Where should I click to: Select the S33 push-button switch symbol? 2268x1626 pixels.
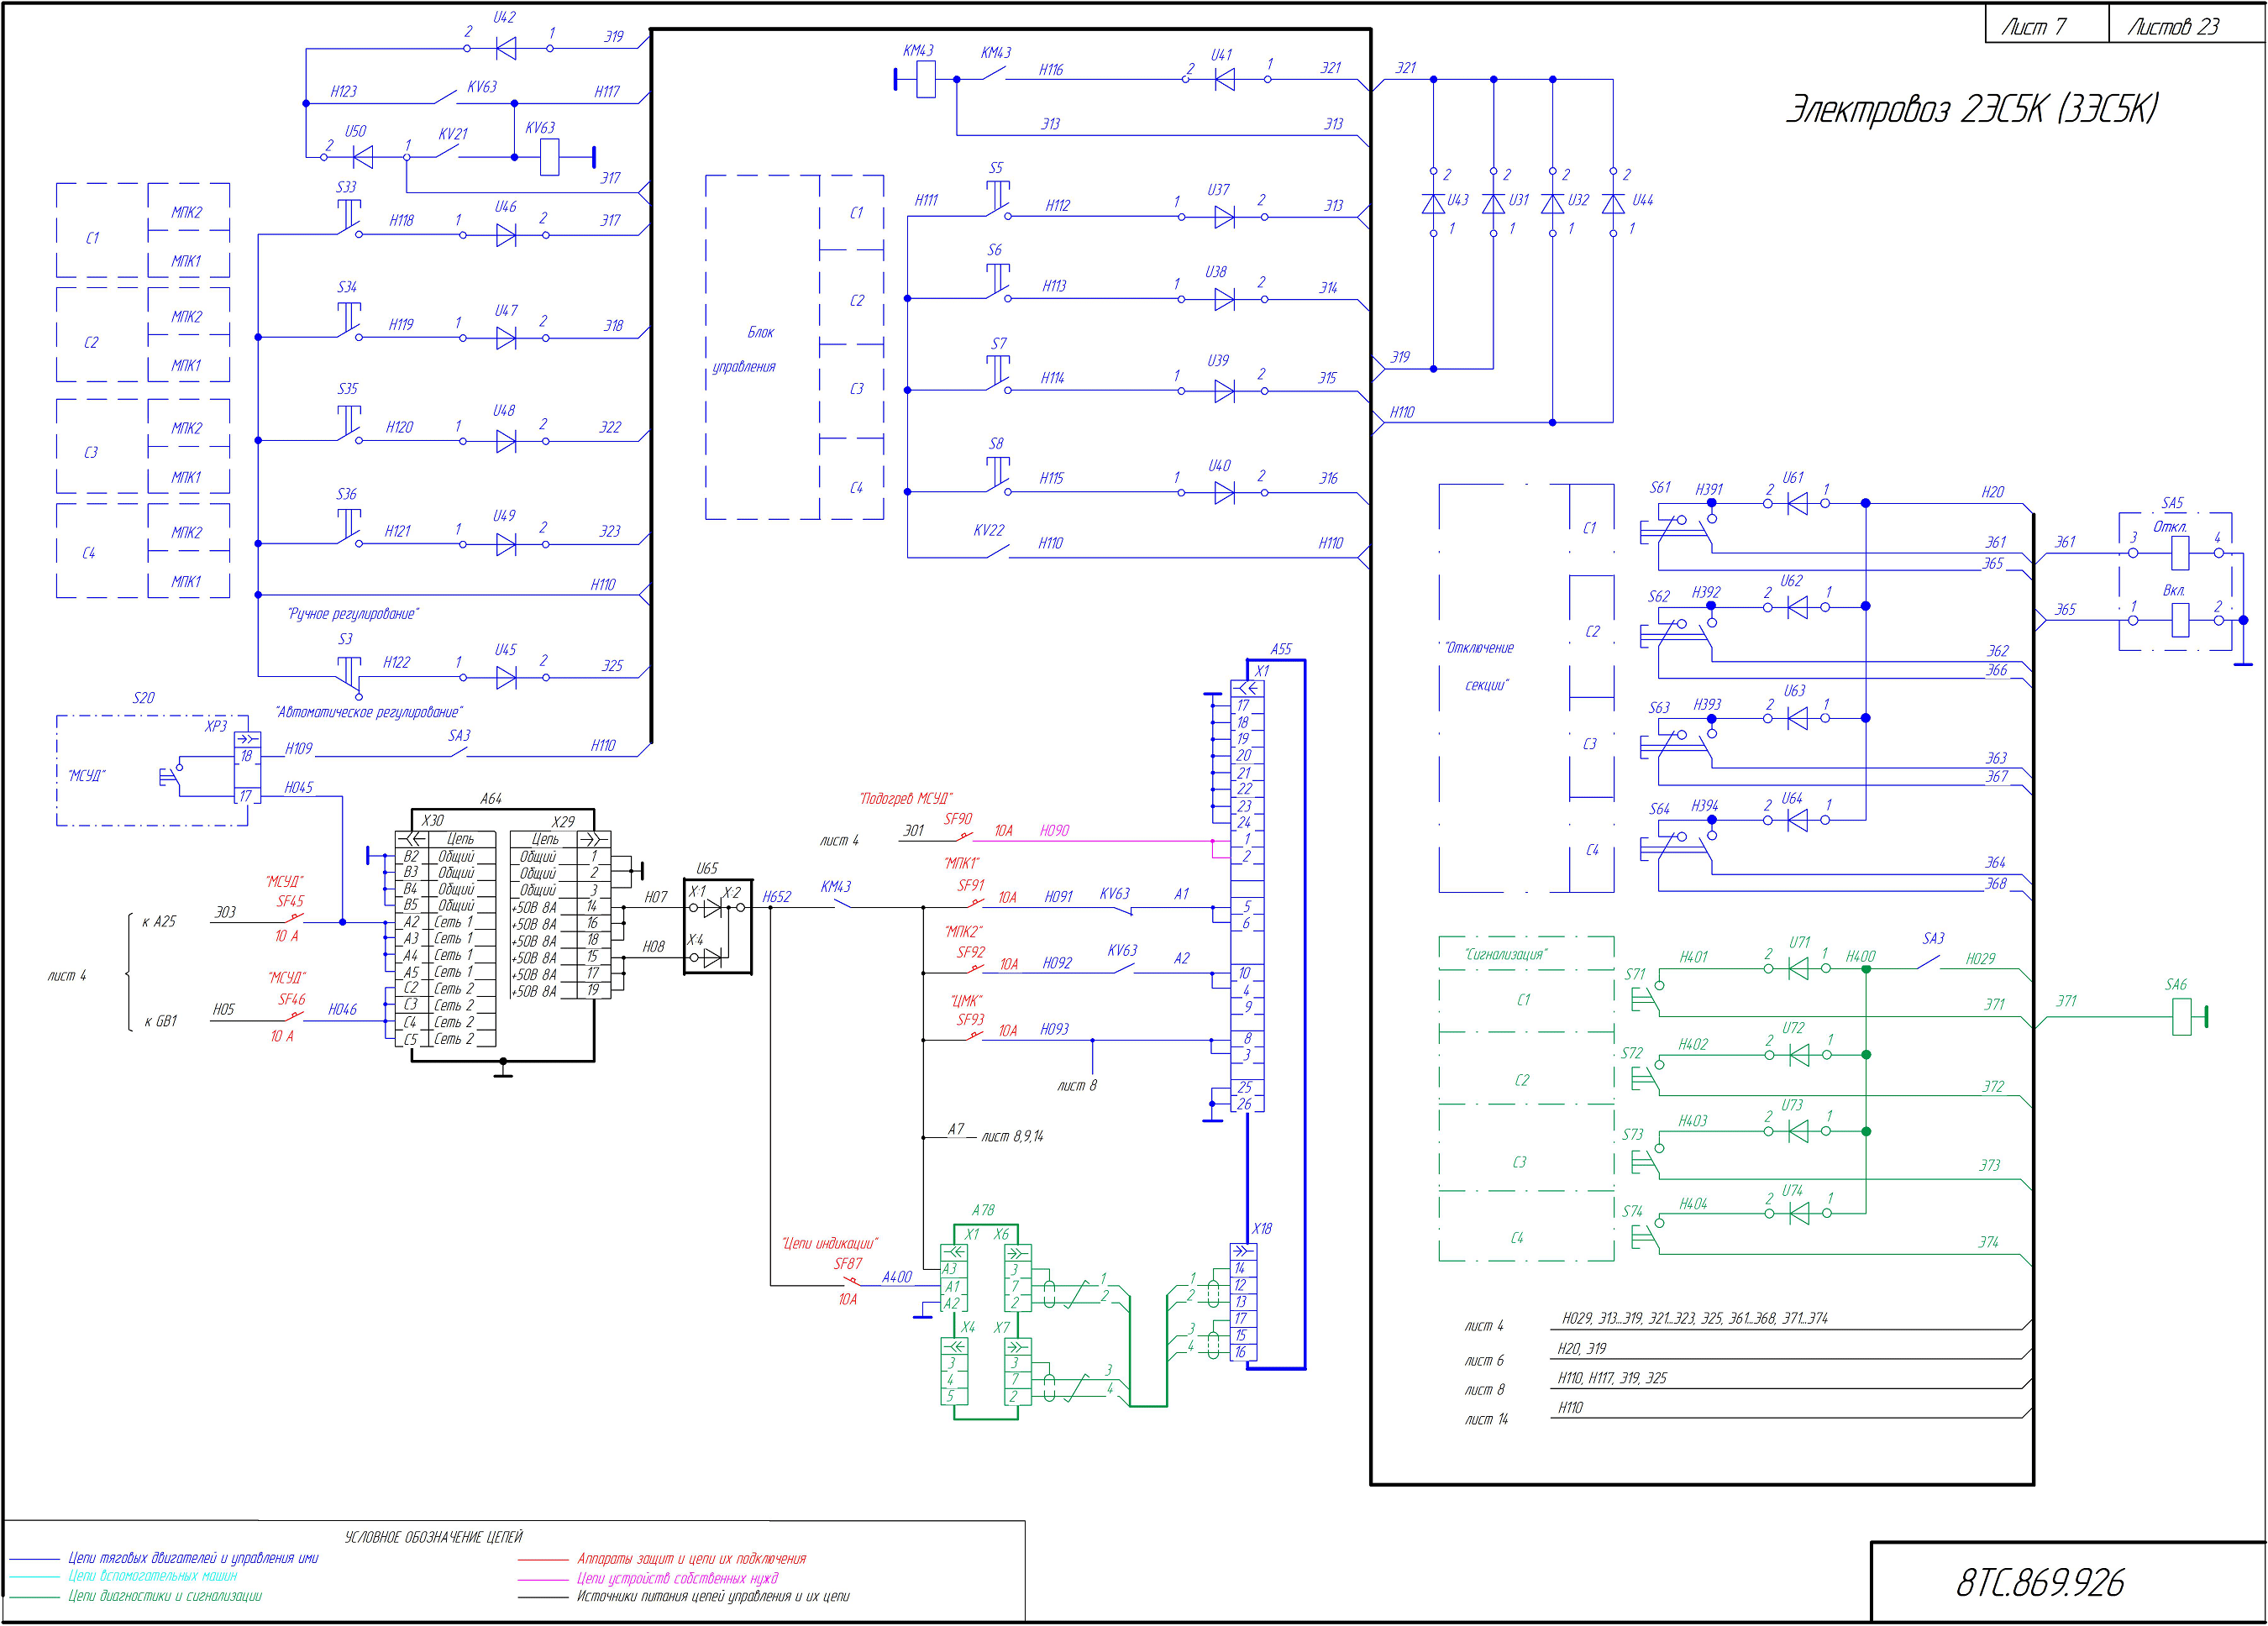(349, 217)
